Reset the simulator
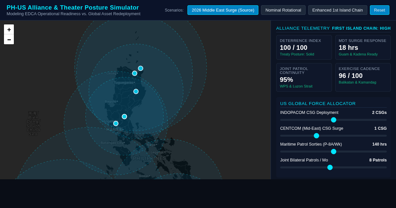The height and width of the screenshot is (208, 396). [379, 10]
